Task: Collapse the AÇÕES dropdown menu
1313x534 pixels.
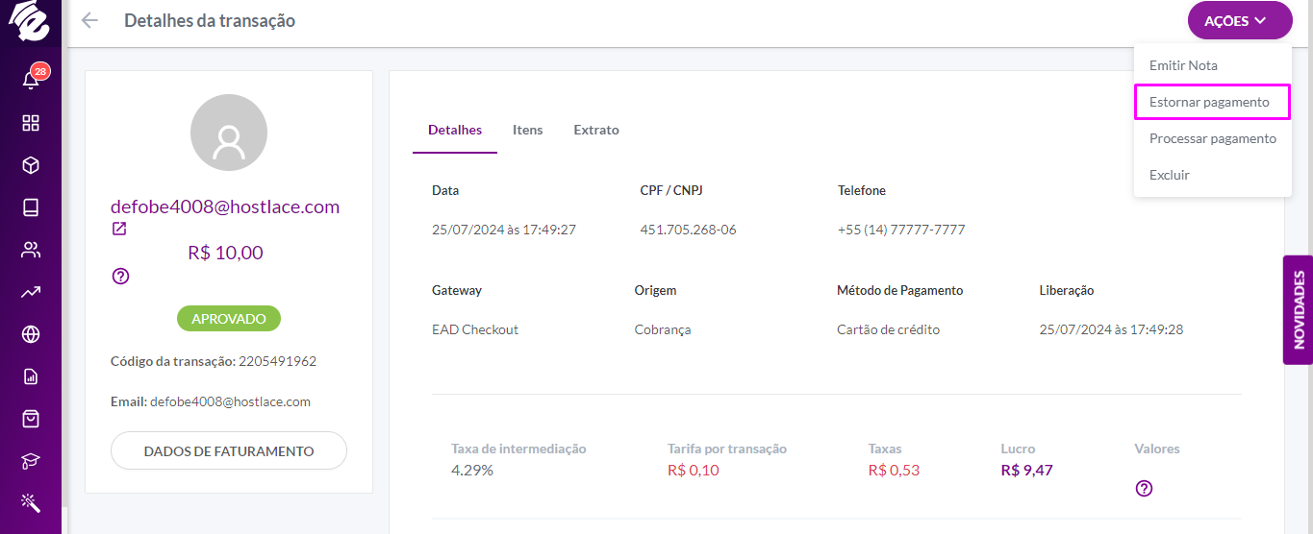Action: pos(1240,20)
